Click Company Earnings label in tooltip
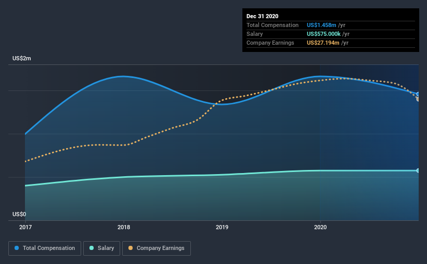The height and width of the screenshot is (264, 427). click(x=270, y=43)
